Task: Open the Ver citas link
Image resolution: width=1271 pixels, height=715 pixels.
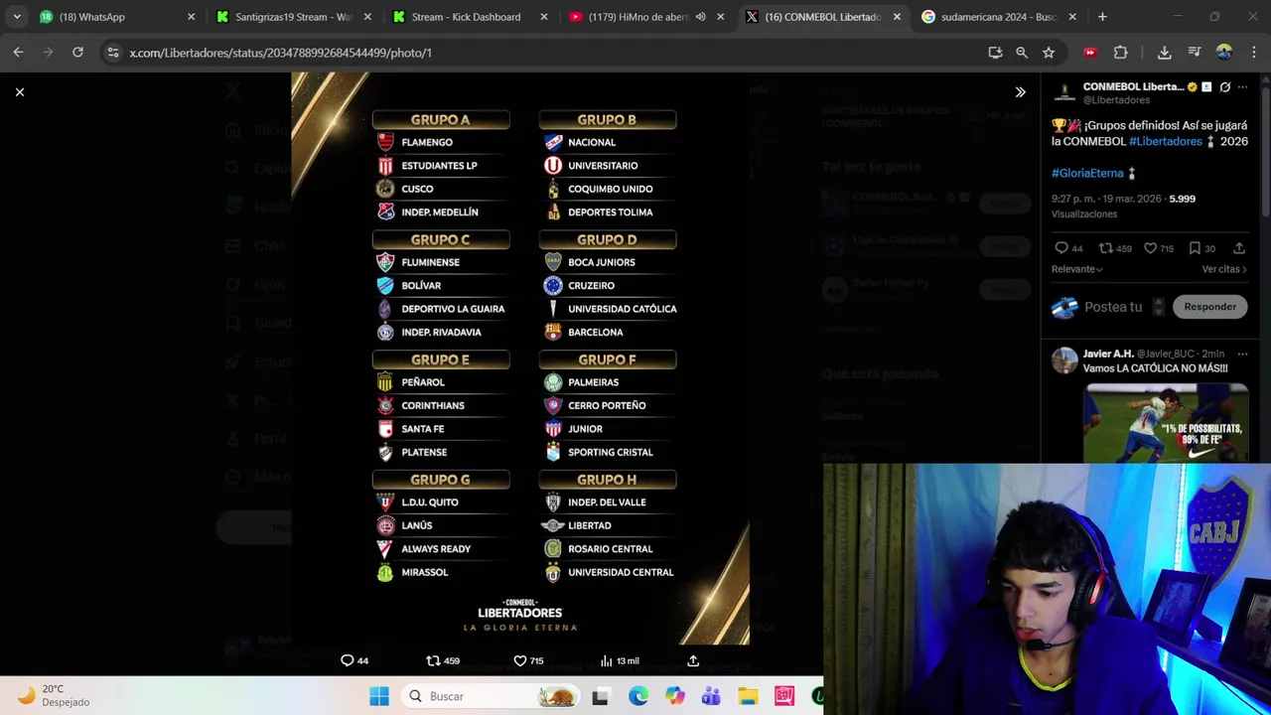Action: [x=1224, y=269]
